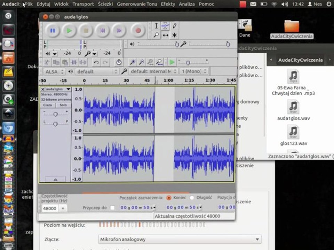Close the auda1glos track with X
This screenshot has height=250, width=334.
pos(43,89)
